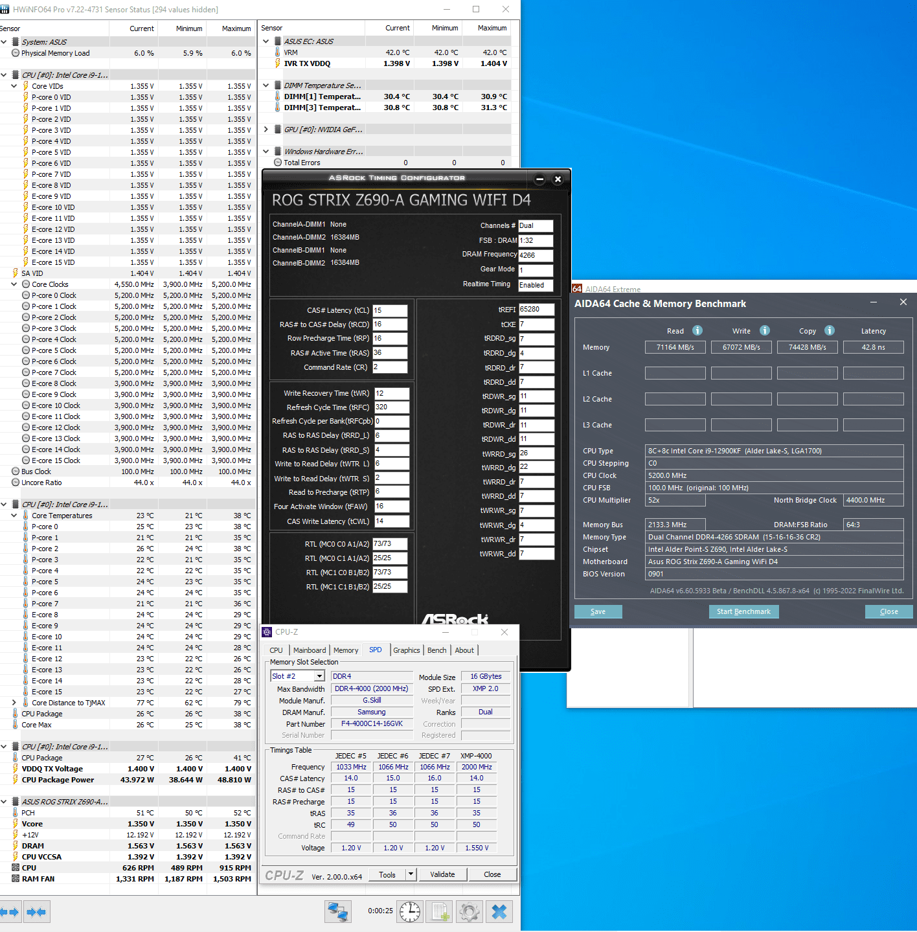Image resolution: width=917 pixels, height=932 pixels.
Task: Collapse the DIMM Temperature Sensor group
Action: pyautogui.click(x=266, y=85)
